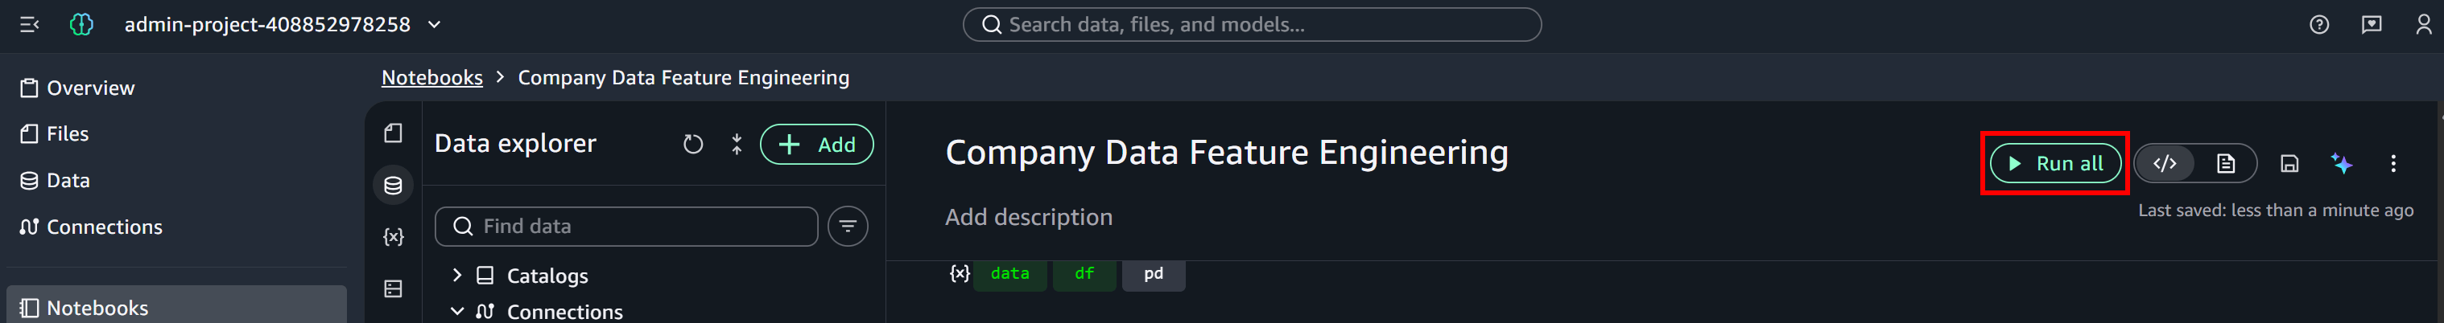2444x323 pixels.
Task: Open the user profile icon
Action: (x=2423, y=25)
